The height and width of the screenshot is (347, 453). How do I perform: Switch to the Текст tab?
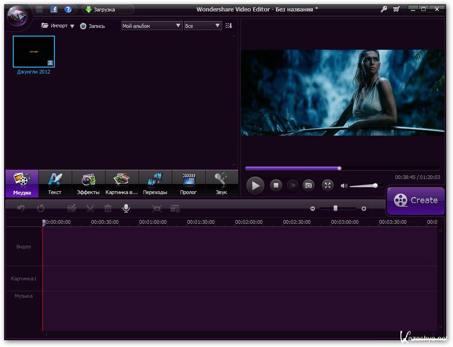(55, 184)
